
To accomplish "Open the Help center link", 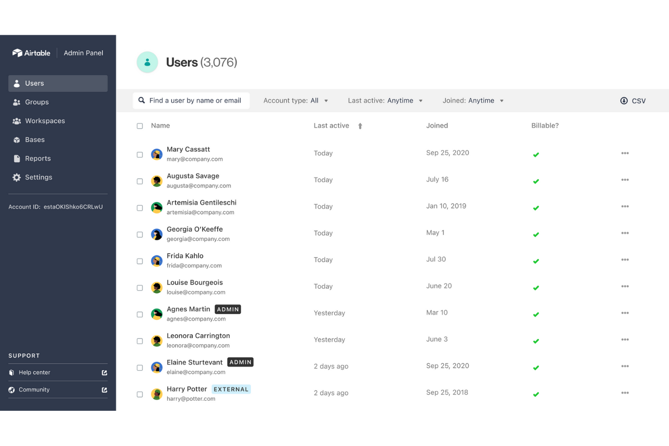I will [x=34, y=372].
